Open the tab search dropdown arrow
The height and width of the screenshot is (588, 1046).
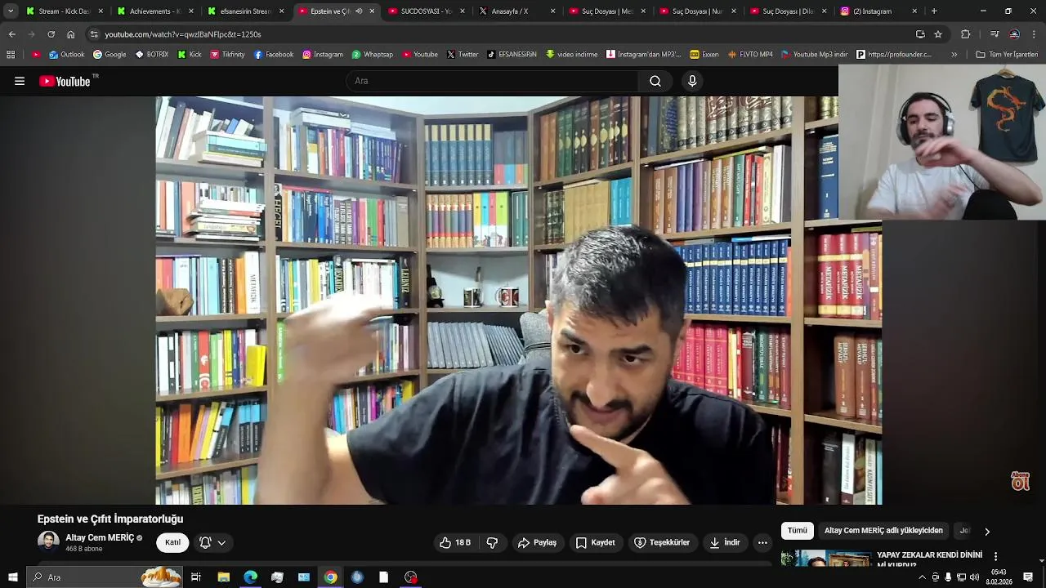(x=11, y=11)
